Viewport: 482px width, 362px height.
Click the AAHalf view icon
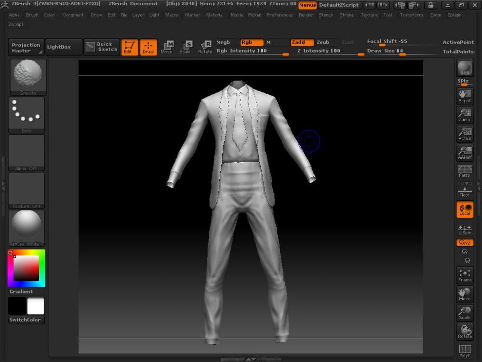coord(465,153)
